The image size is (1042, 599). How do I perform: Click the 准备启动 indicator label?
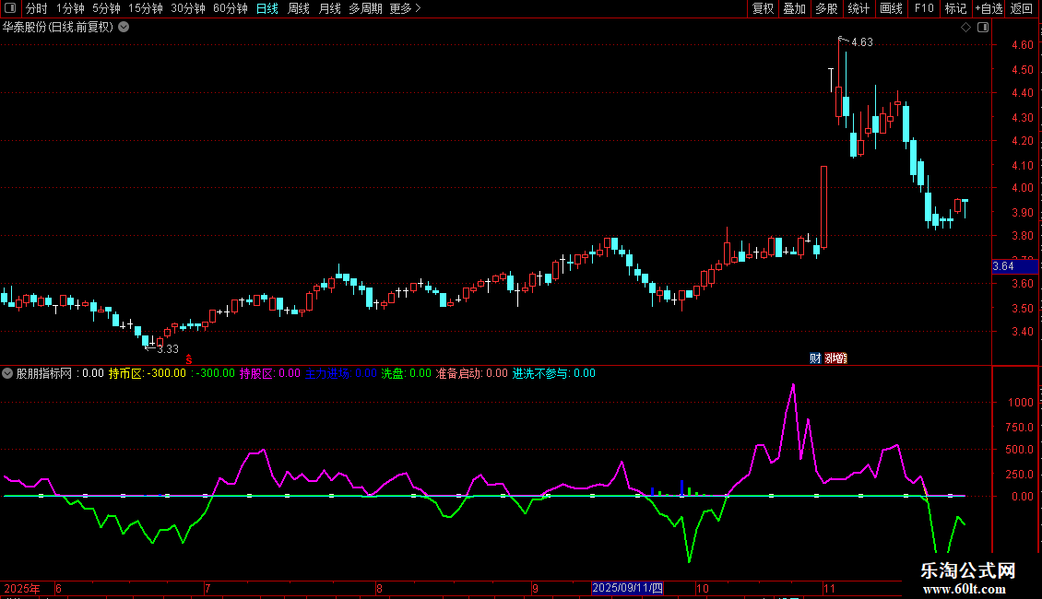(x=458, y=373)
